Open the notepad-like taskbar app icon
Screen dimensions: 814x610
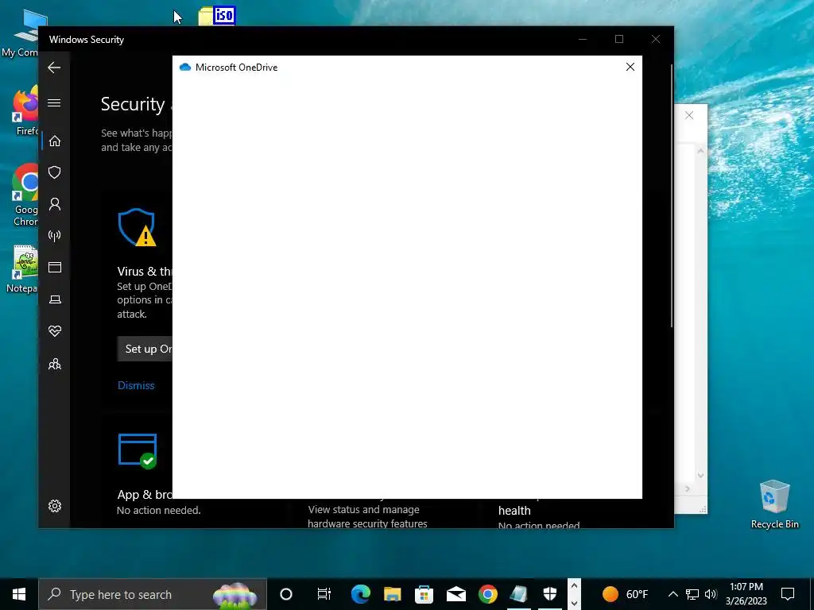[x=518, y=594]
